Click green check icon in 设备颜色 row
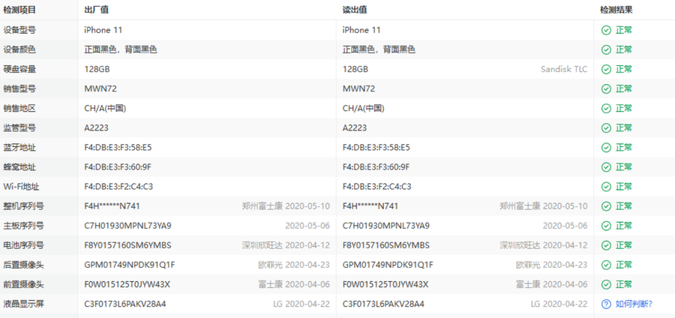The width and height of the screenshot is (675, 318). [606, 50]
